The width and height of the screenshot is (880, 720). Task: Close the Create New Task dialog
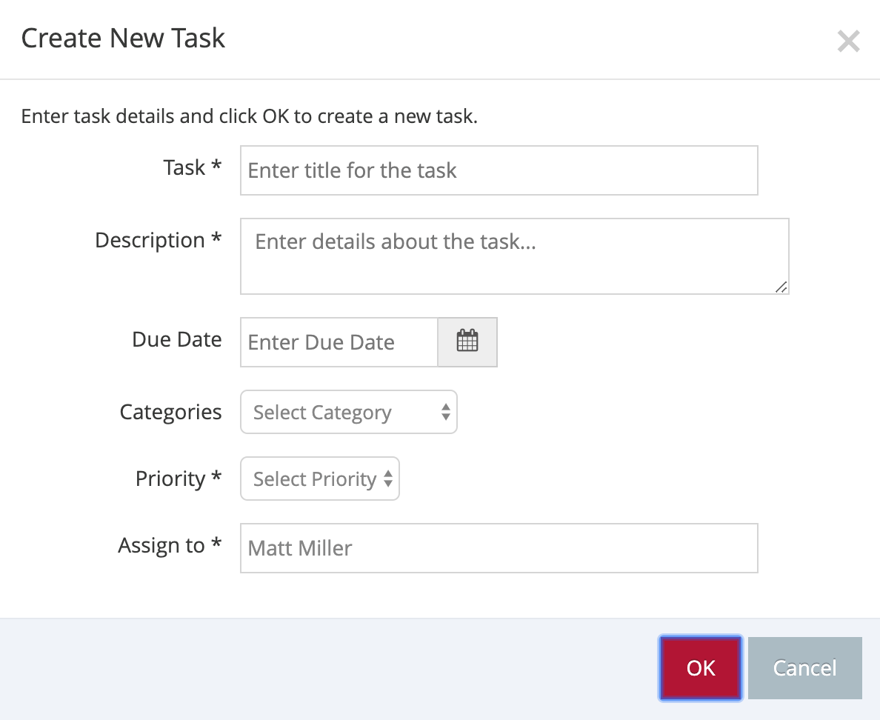click(x=848, y=41)
